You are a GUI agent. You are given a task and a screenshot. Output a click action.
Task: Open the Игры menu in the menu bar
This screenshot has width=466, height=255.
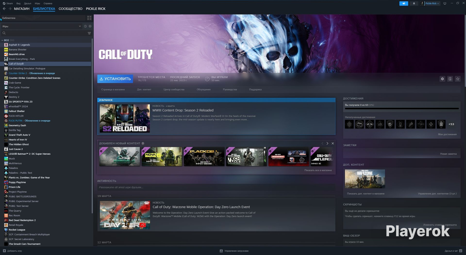pos(37,3)
